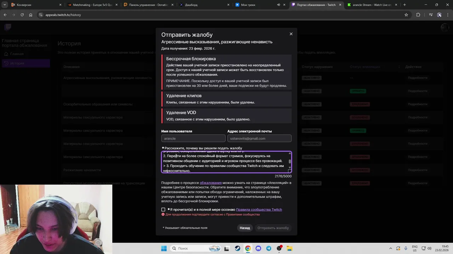
Task: Click the Статус апелляции column sort arrow
Action: tap(399, 67)
